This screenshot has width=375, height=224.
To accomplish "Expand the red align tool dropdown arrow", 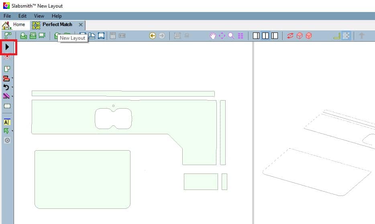I will click(x=12, y=79).
